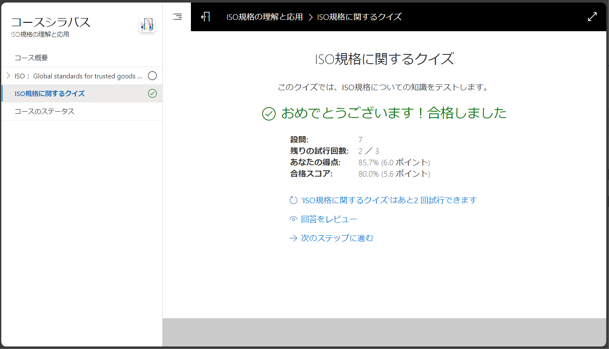Image resolution: width=609 pixels, height=349 pixels.
Task: Click the green checkmark beside the congratulations message
Action: 269,113
